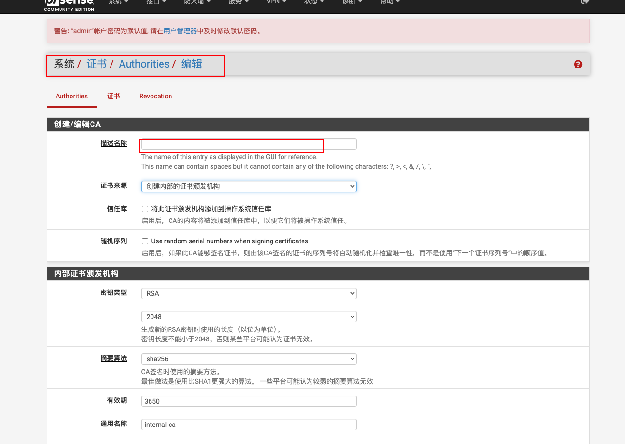The image size is (625, 444).
Task: Switch to the 证书 tab
Action: point(113,96)
